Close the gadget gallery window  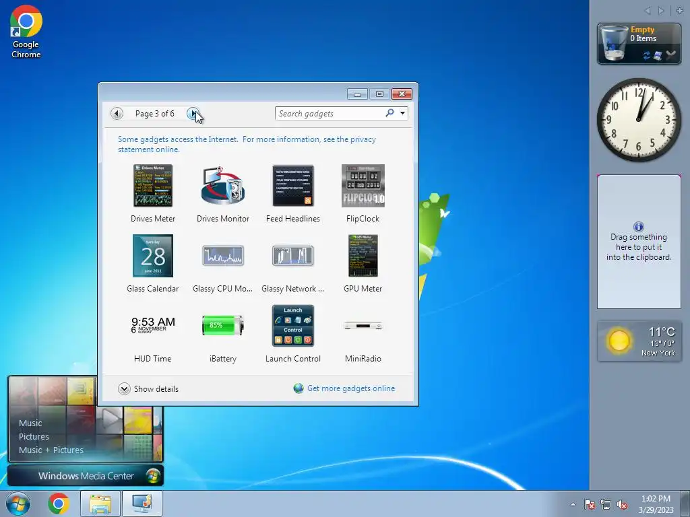(402, 94)
